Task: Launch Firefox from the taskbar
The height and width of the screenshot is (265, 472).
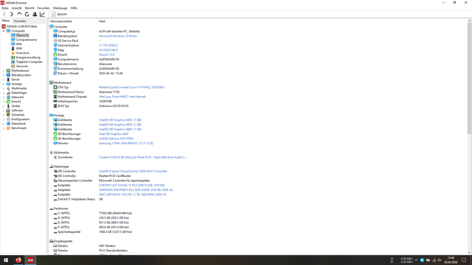Action: point(18,260)
